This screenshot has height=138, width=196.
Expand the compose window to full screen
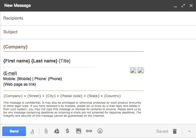pos(183,6)
